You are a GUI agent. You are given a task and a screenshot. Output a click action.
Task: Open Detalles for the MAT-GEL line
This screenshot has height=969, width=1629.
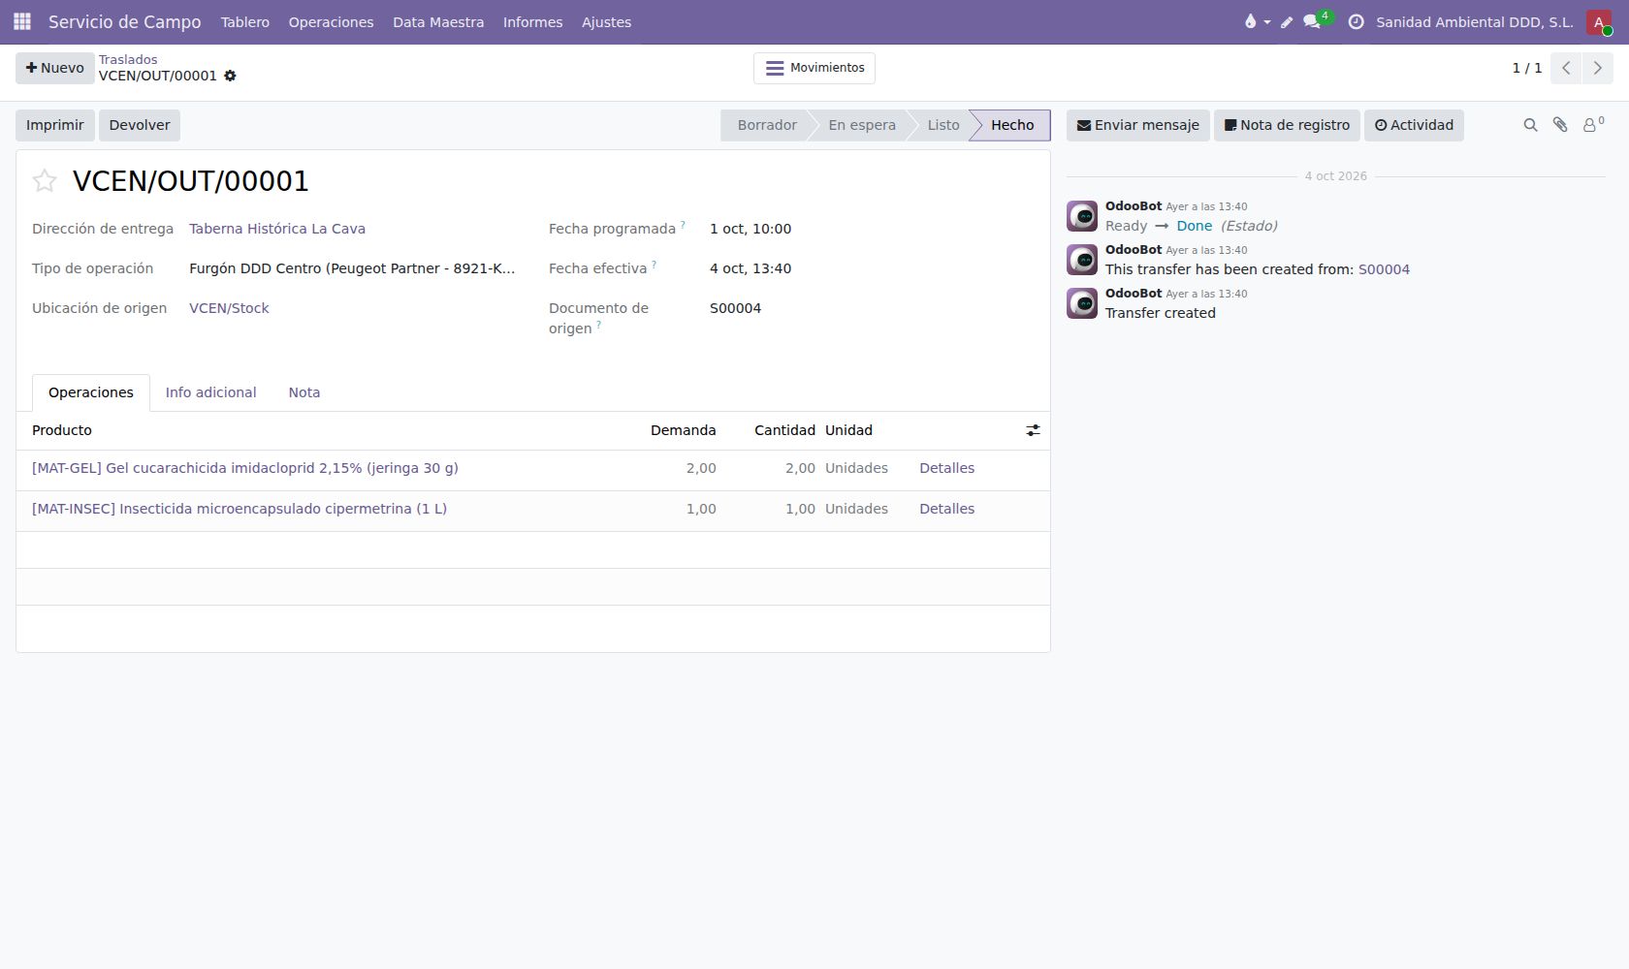tap(946, 468)
